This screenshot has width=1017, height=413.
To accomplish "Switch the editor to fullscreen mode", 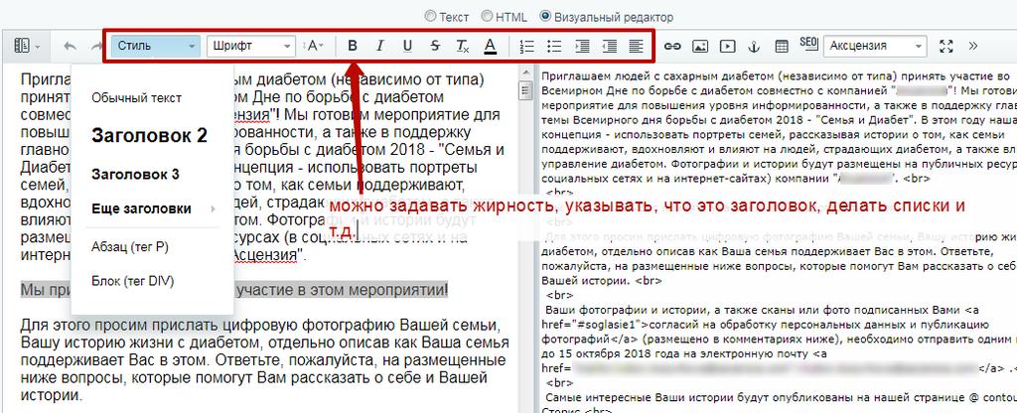I will 946,46.
